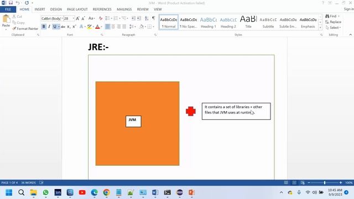Select the JVM text box in diagram
This screenshot has height=199, width=354.
(133, 122)
